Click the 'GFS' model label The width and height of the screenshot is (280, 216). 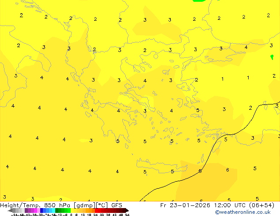pyautogui.click(x=117, y=205)
